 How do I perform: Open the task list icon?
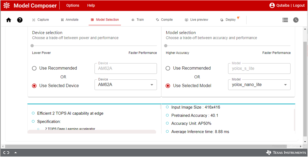point(285,20)
